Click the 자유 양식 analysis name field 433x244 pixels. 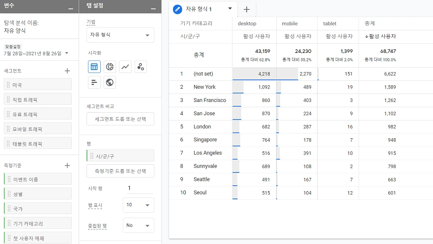[15, 30]
